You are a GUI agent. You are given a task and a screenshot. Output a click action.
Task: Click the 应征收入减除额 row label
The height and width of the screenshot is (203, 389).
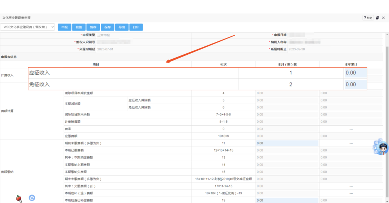(x=139, y=100)
